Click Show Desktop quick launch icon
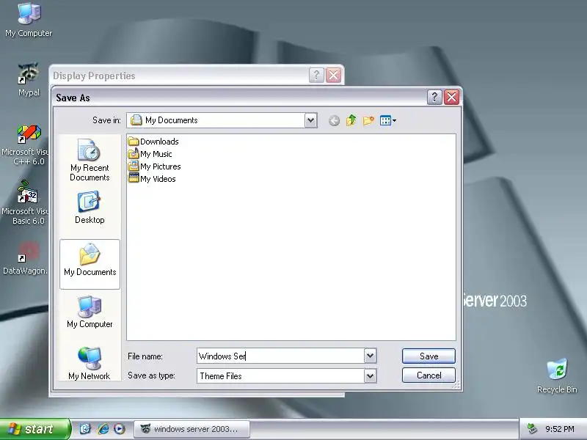The width and height of the screenshot is (587, 440). [85, 428]
